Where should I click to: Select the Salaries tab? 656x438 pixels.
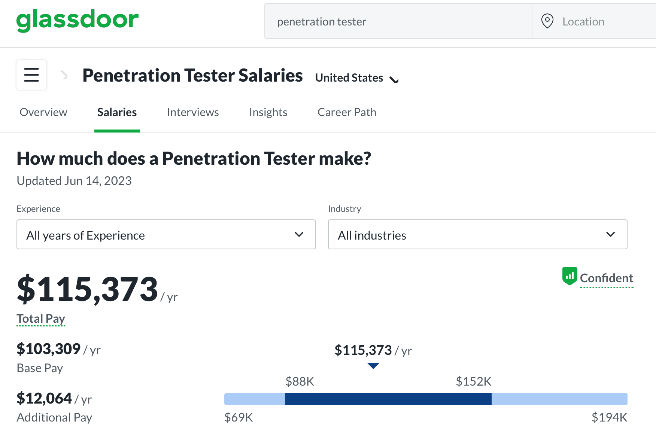[x=117, y=112]
